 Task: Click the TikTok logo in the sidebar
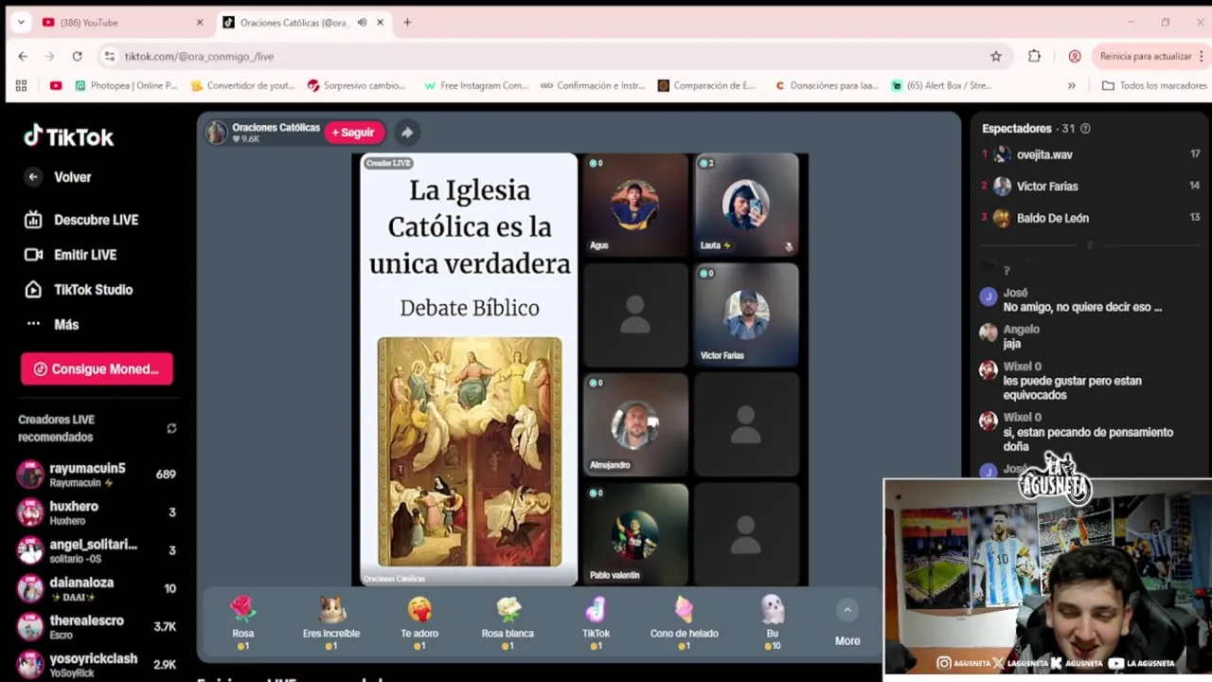[68, 137]
